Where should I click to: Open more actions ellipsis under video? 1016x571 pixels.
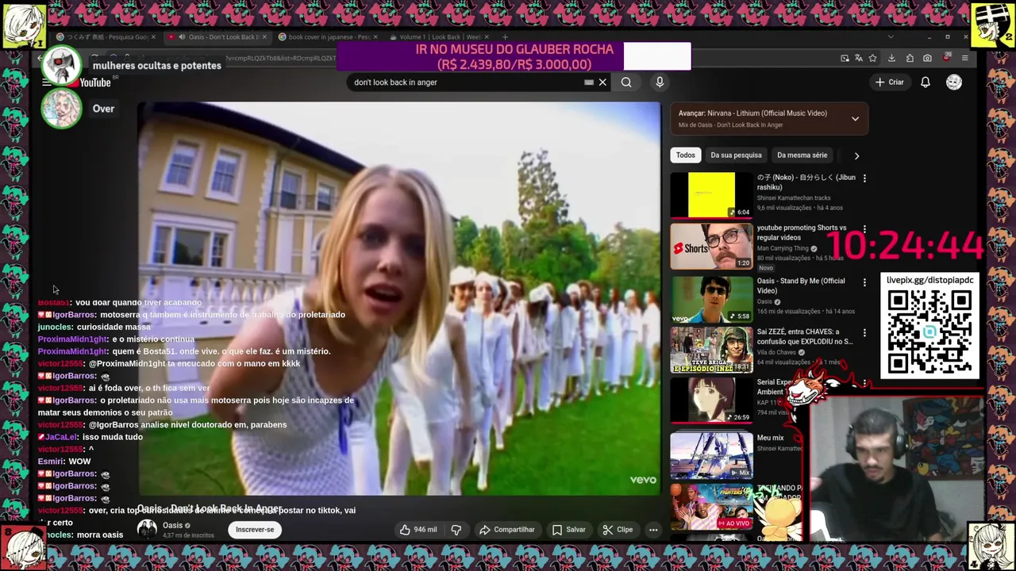click(653, 530)
